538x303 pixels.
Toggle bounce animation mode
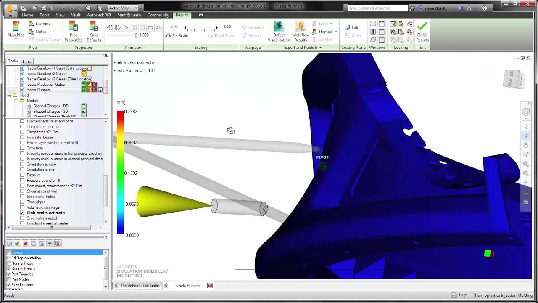[158, 27]
